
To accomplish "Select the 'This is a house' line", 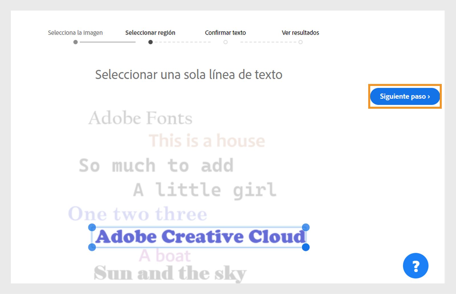I will pyautogui.click(x=207, y=141).
